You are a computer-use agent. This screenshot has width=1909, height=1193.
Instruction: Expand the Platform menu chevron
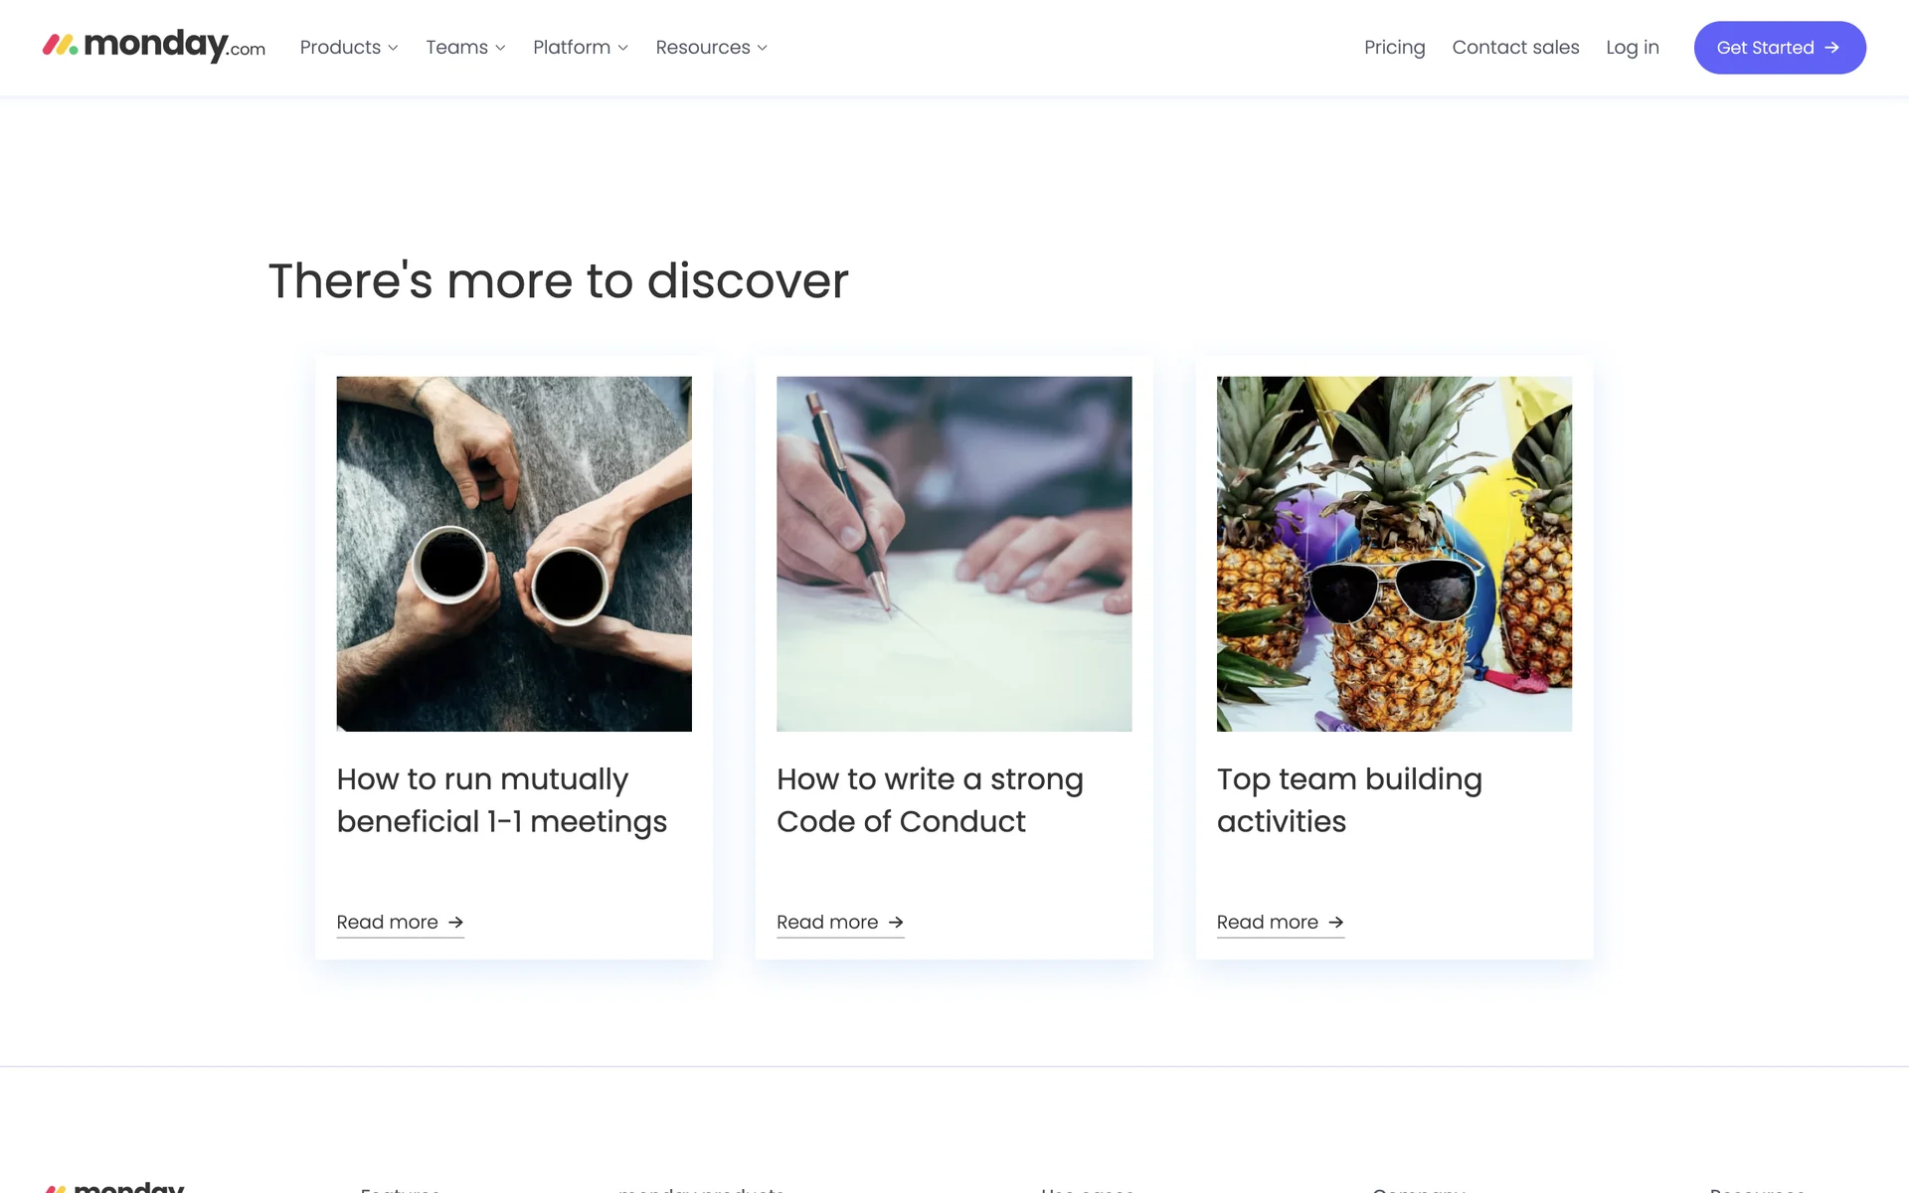click(622, 48)
